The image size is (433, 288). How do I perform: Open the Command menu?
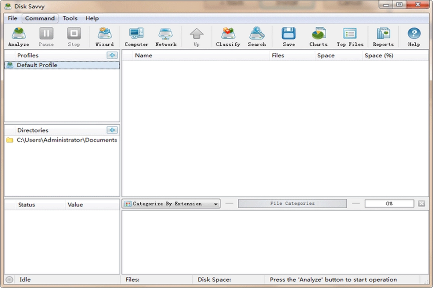click(40, 18)
